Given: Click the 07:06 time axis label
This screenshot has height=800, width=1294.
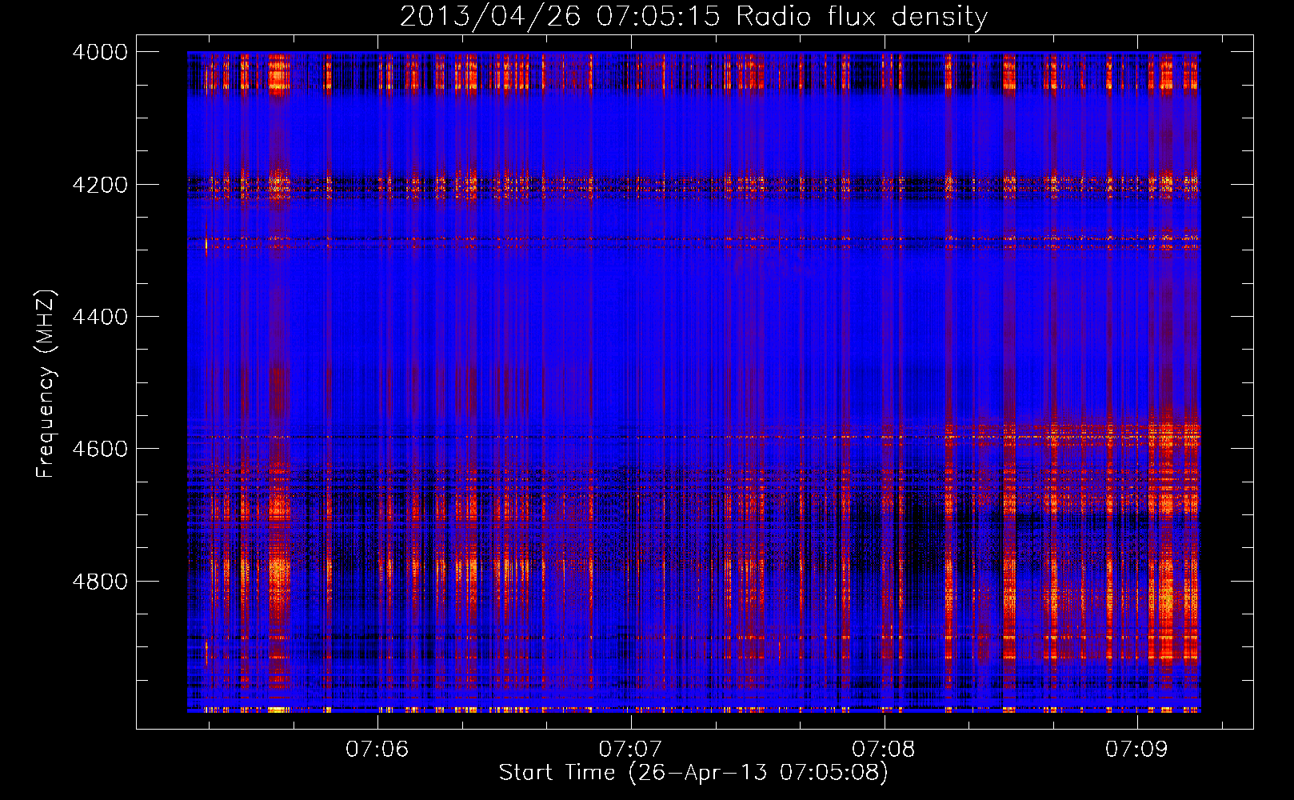Looking at the screenshot, I should tap(377, 749).
